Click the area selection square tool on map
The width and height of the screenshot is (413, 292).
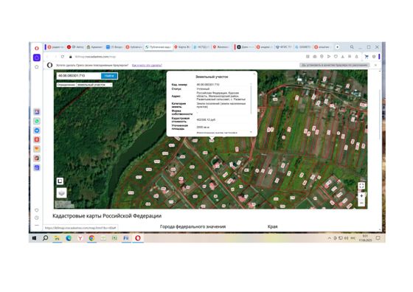click(x=60, y=181)
